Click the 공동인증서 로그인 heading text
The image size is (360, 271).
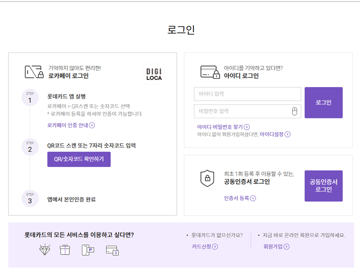[x=247, y=182]
